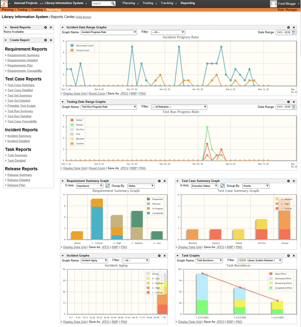Image resolution: width=301 pixels, height=327 pixels.
Task: Close Testing Date Range Graphs widget
Action: 294,102
